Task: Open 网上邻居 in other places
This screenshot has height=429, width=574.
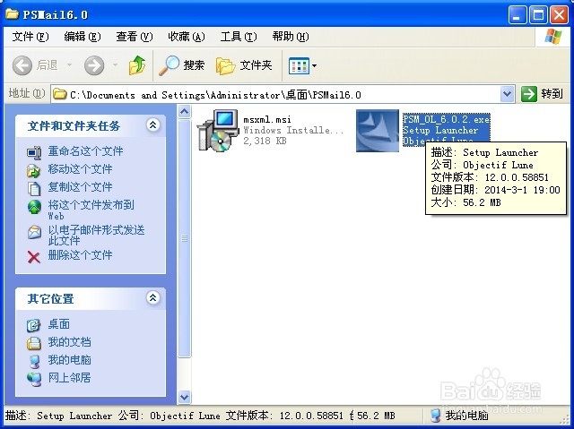Action: (69, 377)
